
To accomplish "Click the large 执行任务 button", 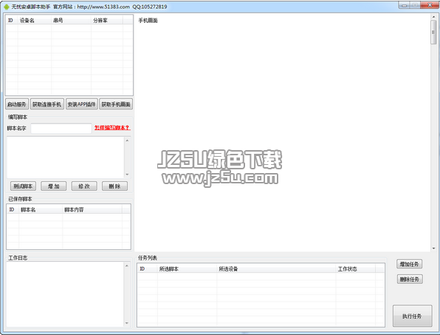I will (412, 317).
